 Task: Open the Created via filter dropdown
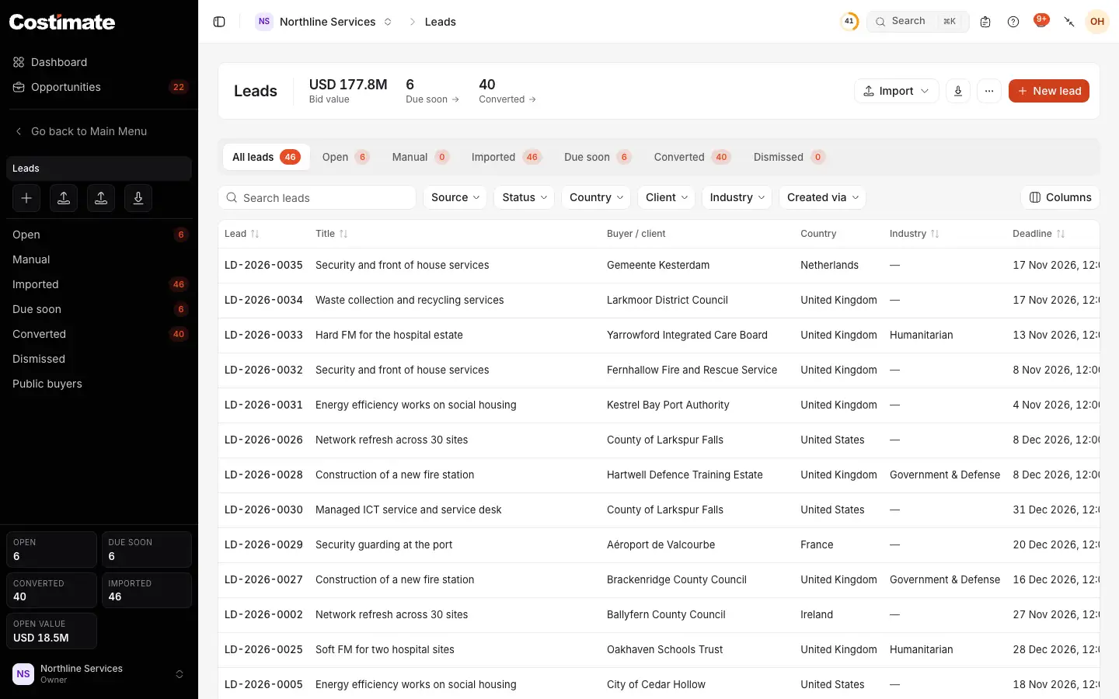point(822,197)
